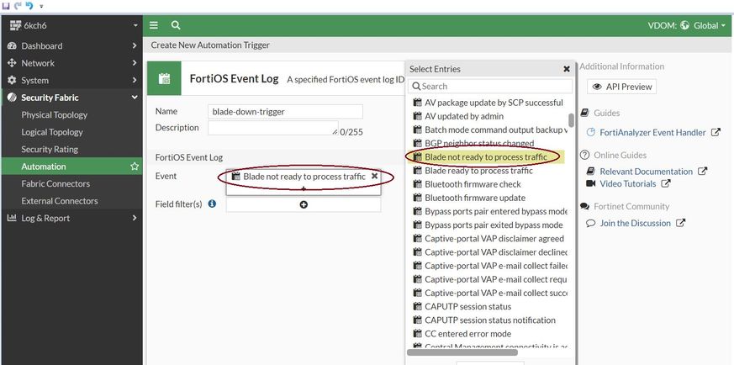Click the FortiOS Event Log calendar icon
Image resolution: width=734 pixels, height=365 pixels.
(164, 78)
